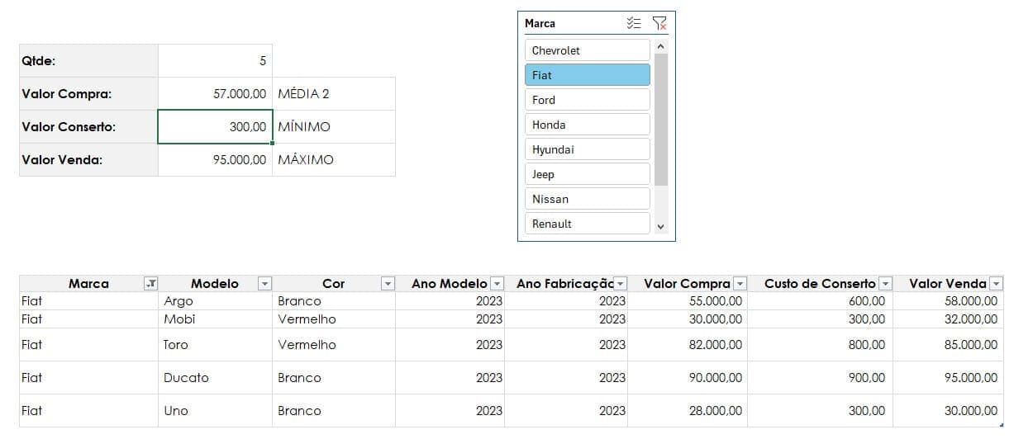Viewport: 1014px width, 439px height.
Task: Click the MÉDIA 2 label cell
Action: click(x=334, y=94)
